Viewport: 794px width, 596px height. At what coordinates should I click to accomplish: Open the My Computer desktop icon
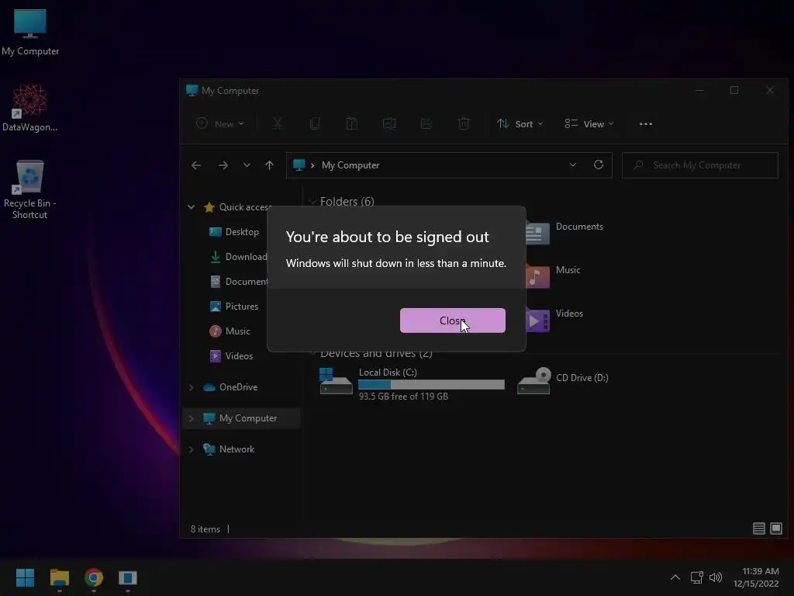tap(30, 33)
